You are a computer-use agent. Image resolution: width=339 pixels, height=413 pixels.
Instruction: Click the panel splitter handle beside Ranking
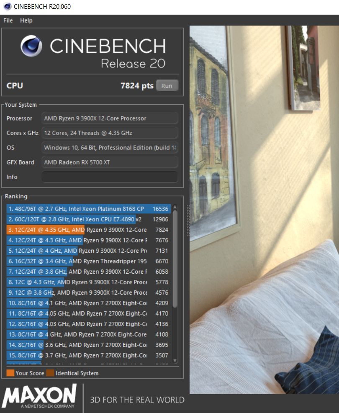pos(188,221)
